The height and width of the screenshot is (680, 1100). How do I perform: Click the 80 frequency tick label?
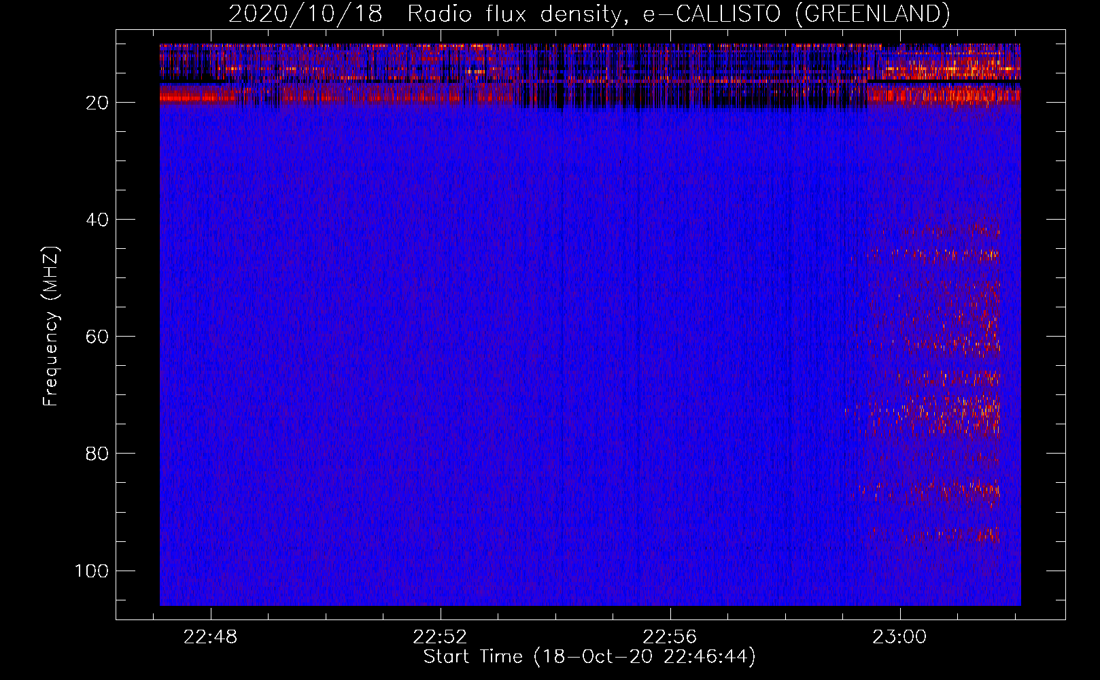tap(97, 454)
